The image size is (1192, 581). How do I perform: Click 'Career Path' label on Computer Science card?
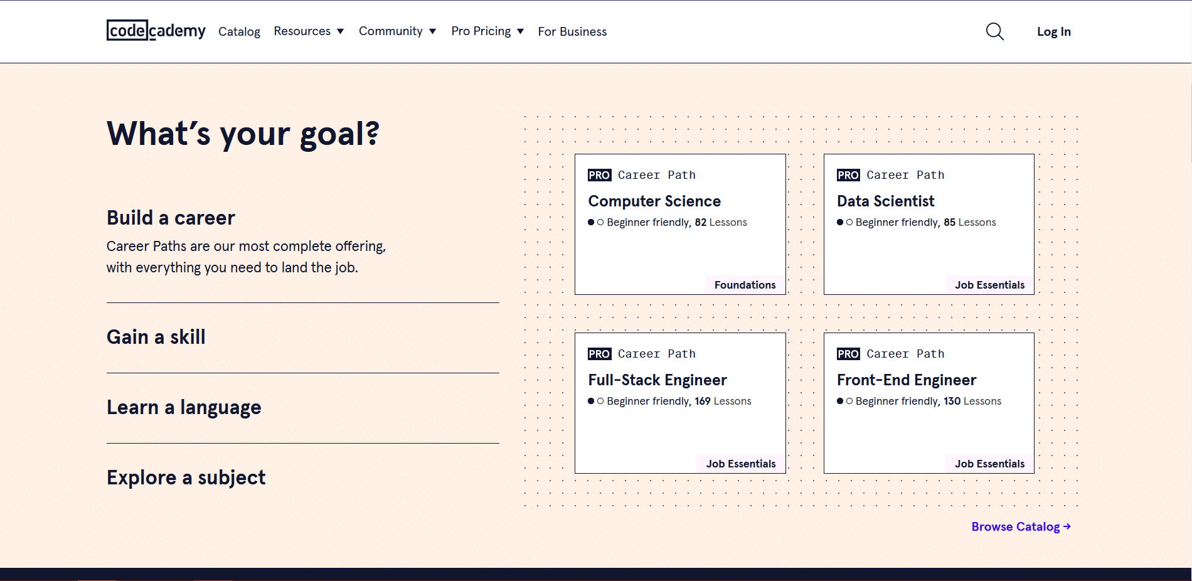coord(656,175)
